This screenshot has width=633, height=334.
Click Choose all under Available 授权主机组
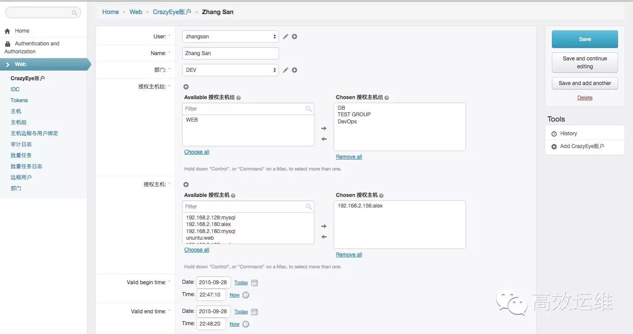(x=197, y=152)
